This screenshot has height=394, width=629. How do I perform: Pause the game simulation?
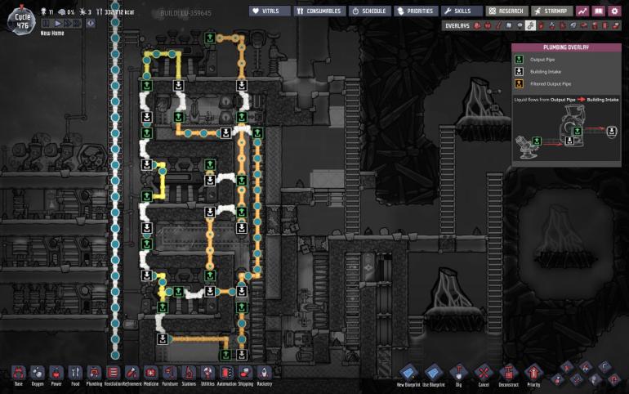click(46, 23)
